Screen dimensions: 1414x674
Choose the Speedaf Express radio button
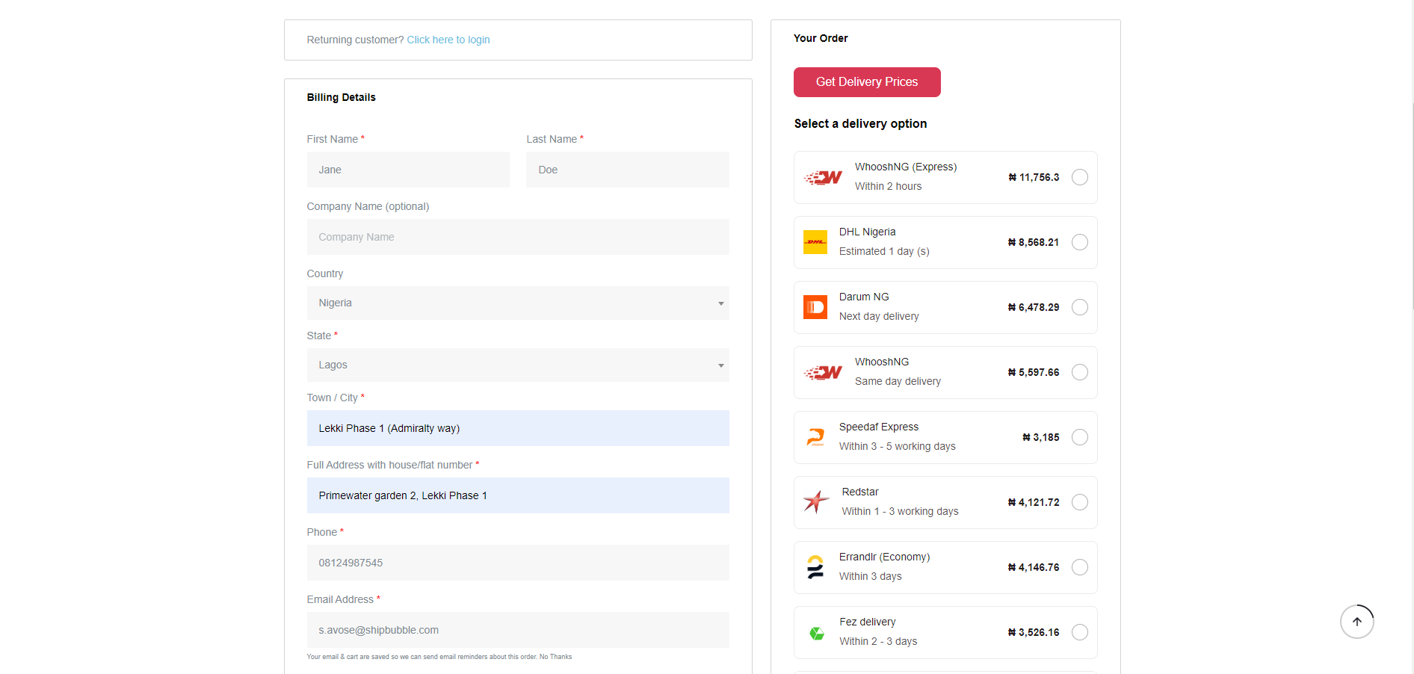coord(1080,437)
